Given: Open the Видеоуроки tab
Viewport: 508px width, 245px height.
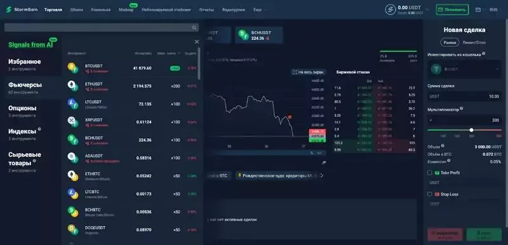Looking at the screenshot, I should click(233, 9).
